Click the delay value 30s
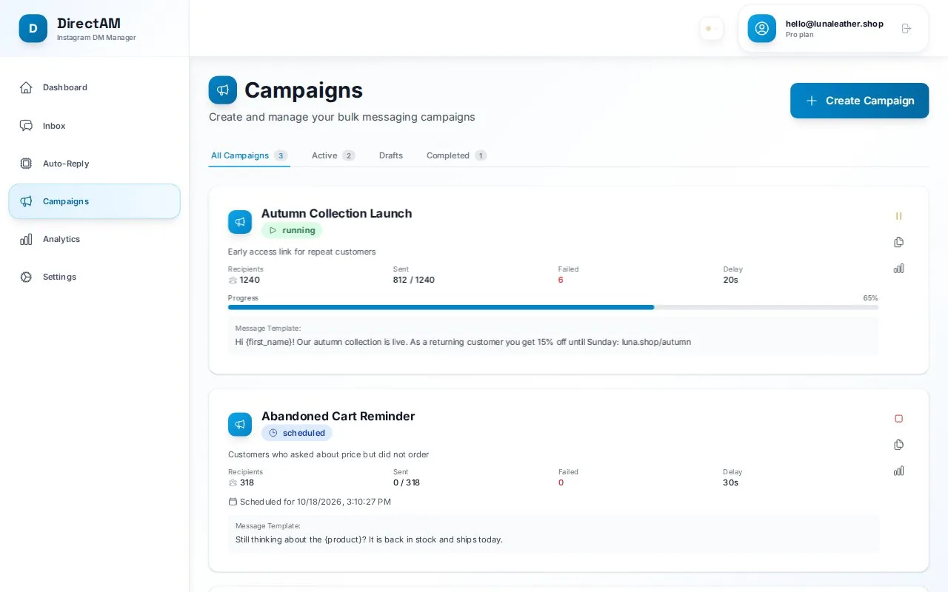Image resolution: width=948 pixels, height=592 pixels. click(731, 482)
